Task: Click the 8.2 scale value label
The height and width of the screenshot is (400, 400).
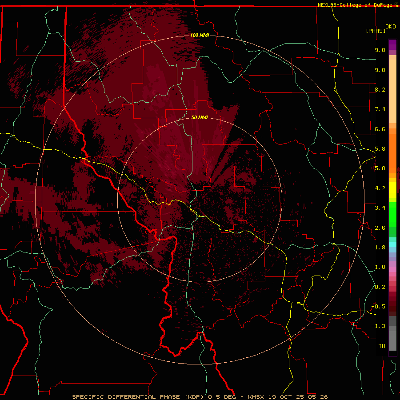Action: pyautogui.click(x=380, y=89)
